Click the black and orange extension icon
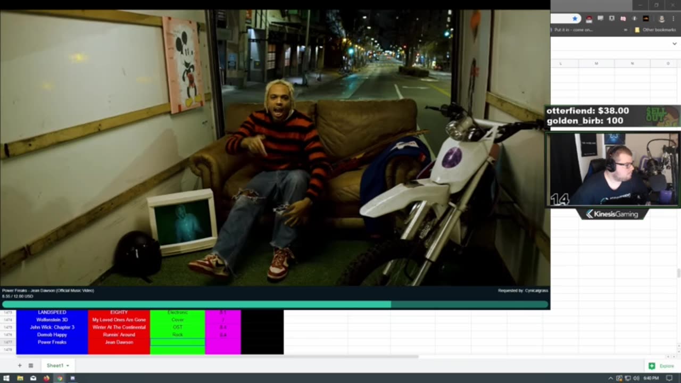Screen dimensions: 681x383 pos(646,19)
